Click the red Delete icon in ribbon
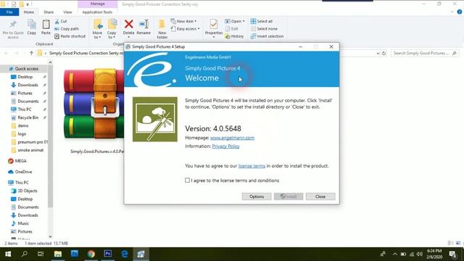 coord(129,24)
